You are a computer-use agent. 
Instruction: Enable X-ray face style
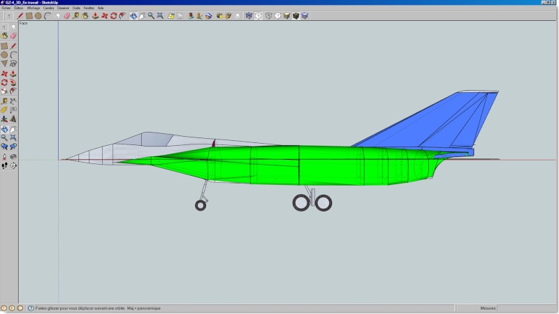249,15
